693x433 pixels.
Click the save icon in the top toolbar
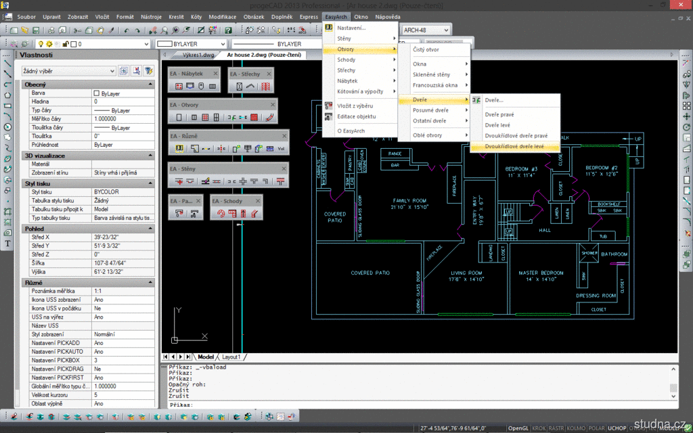35,30
